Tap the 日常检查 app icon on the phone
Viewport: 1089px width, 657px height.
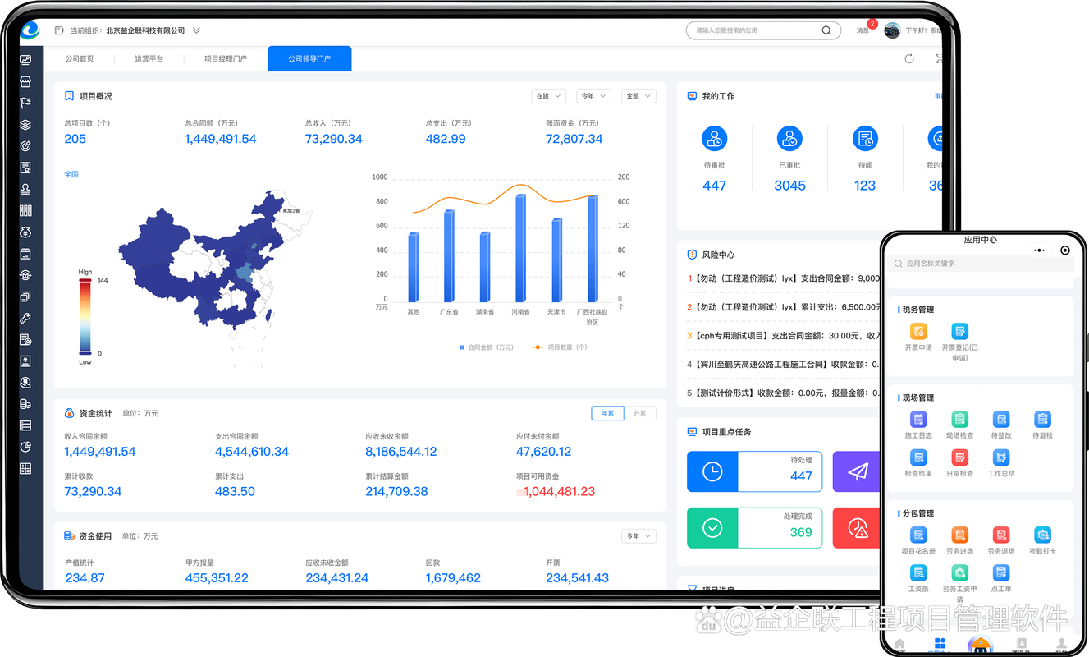click(959, 457)
